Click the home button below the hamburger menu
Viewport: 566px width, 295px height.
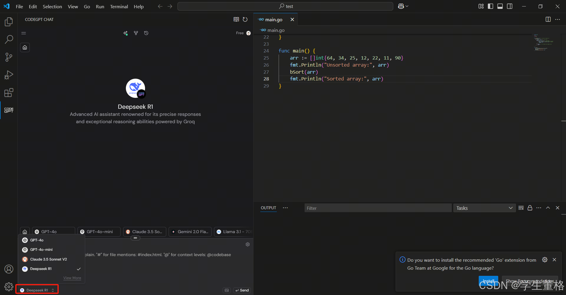click(25, 47)
